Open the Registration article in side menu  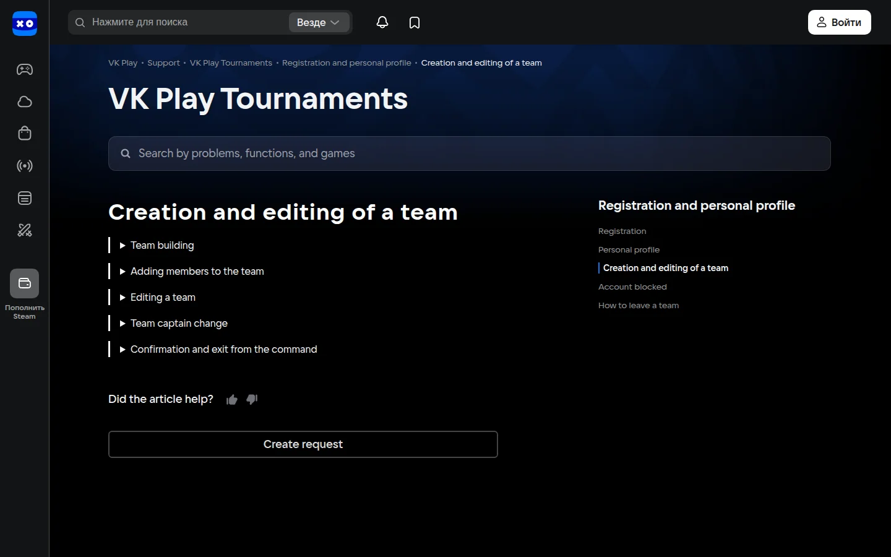[622, 231]
